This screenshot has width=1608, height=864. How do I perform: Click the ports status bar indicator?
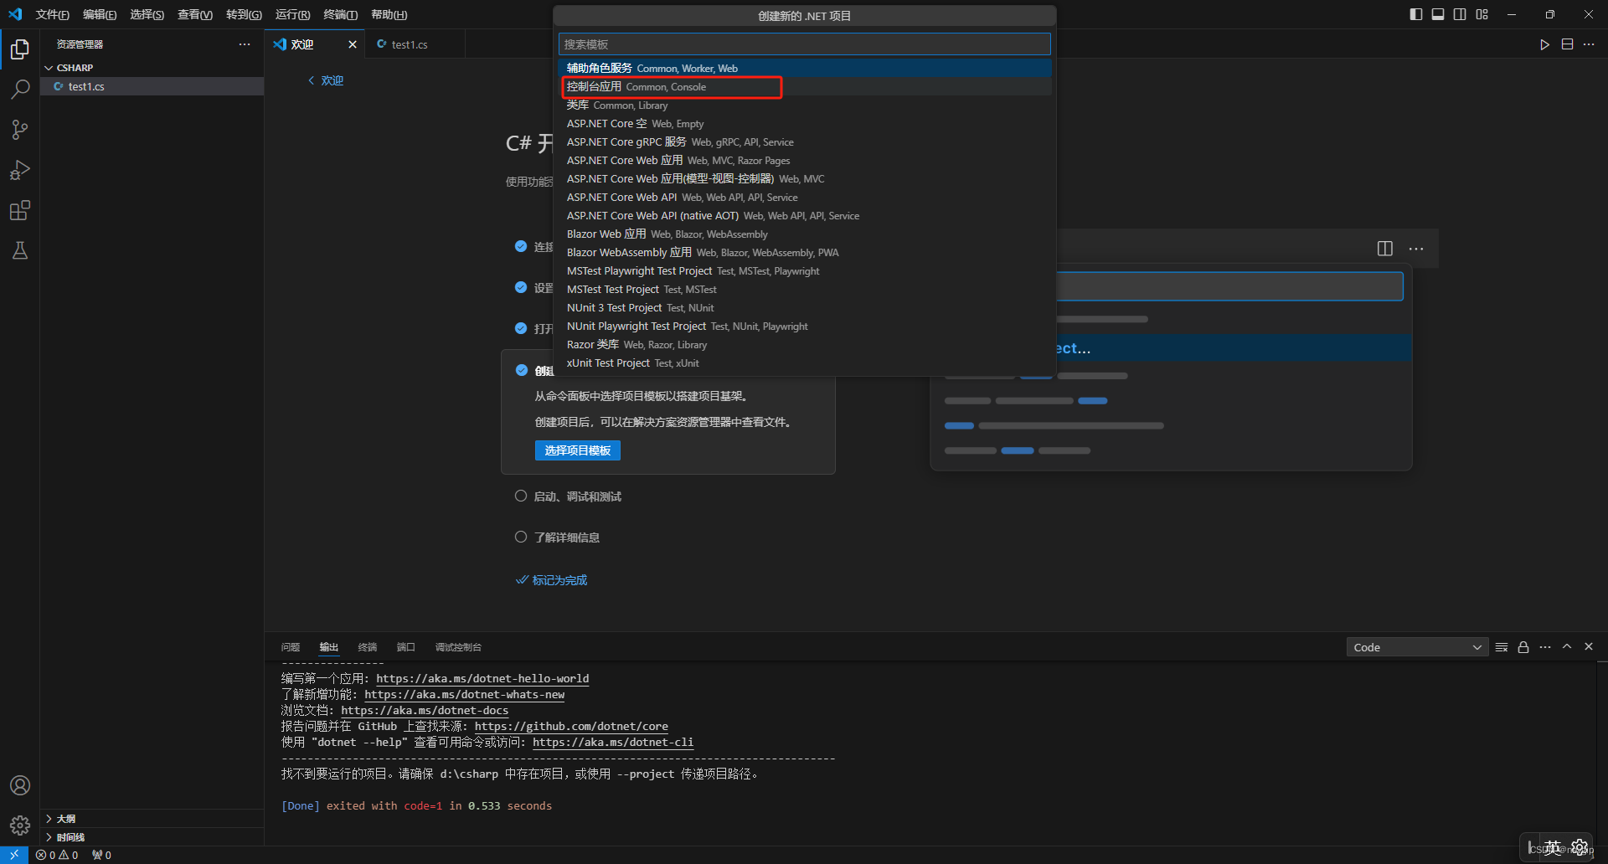[x=101, y=855]
